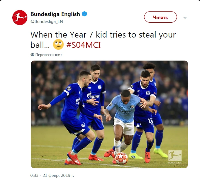Click the globe icon beside translate
Screen dimensions: 200x182
[32, 55]
